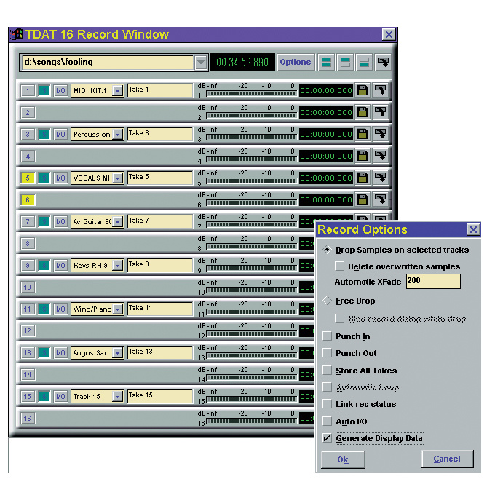Open the Options menu button
Viewport: 495px width, 495px height.
point(296,63)
